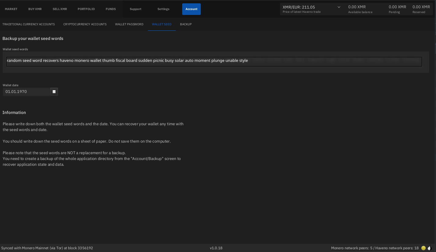Click the Price of latest Haveno trade label
436x252 pixels.
[302, 12]
